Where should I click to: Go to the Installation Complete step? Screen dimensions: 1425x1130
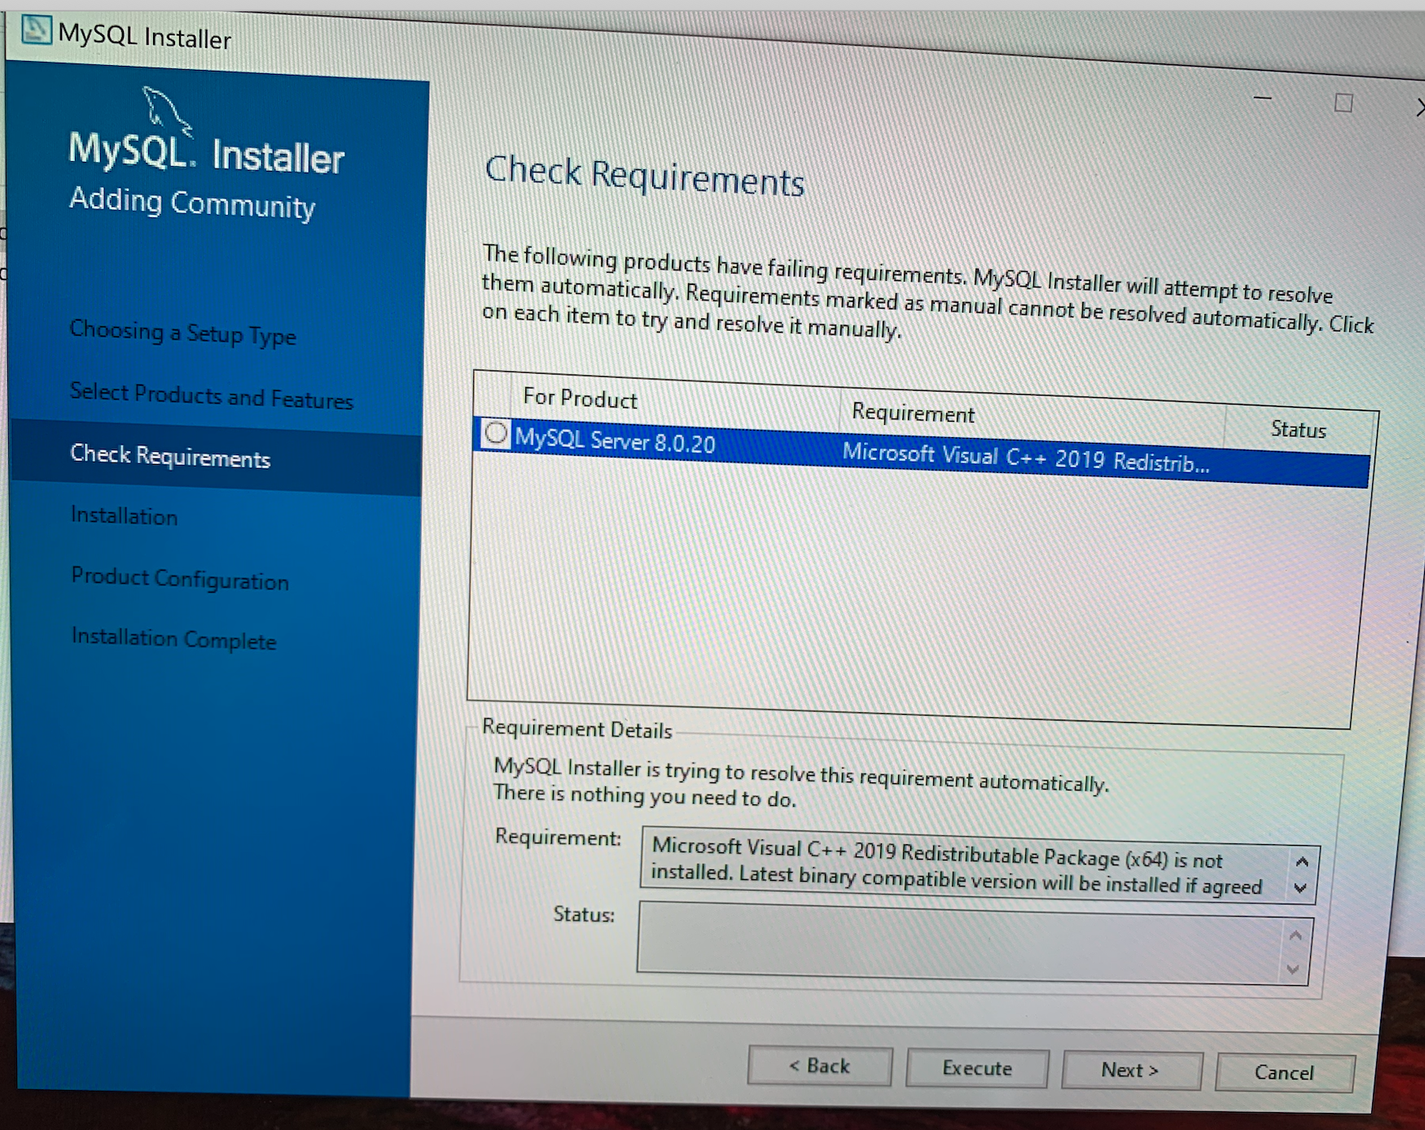pos(174,639)
